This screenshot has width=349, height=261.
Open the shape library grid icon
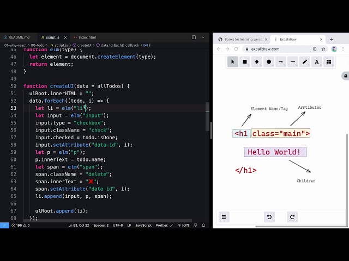(329, 62)
